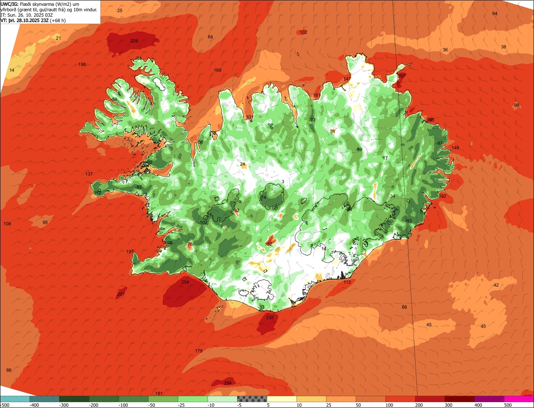Select the 3 value in central Iceland
Screen dimensions: 534x408
pyautogui.click(x=283, y=181)
